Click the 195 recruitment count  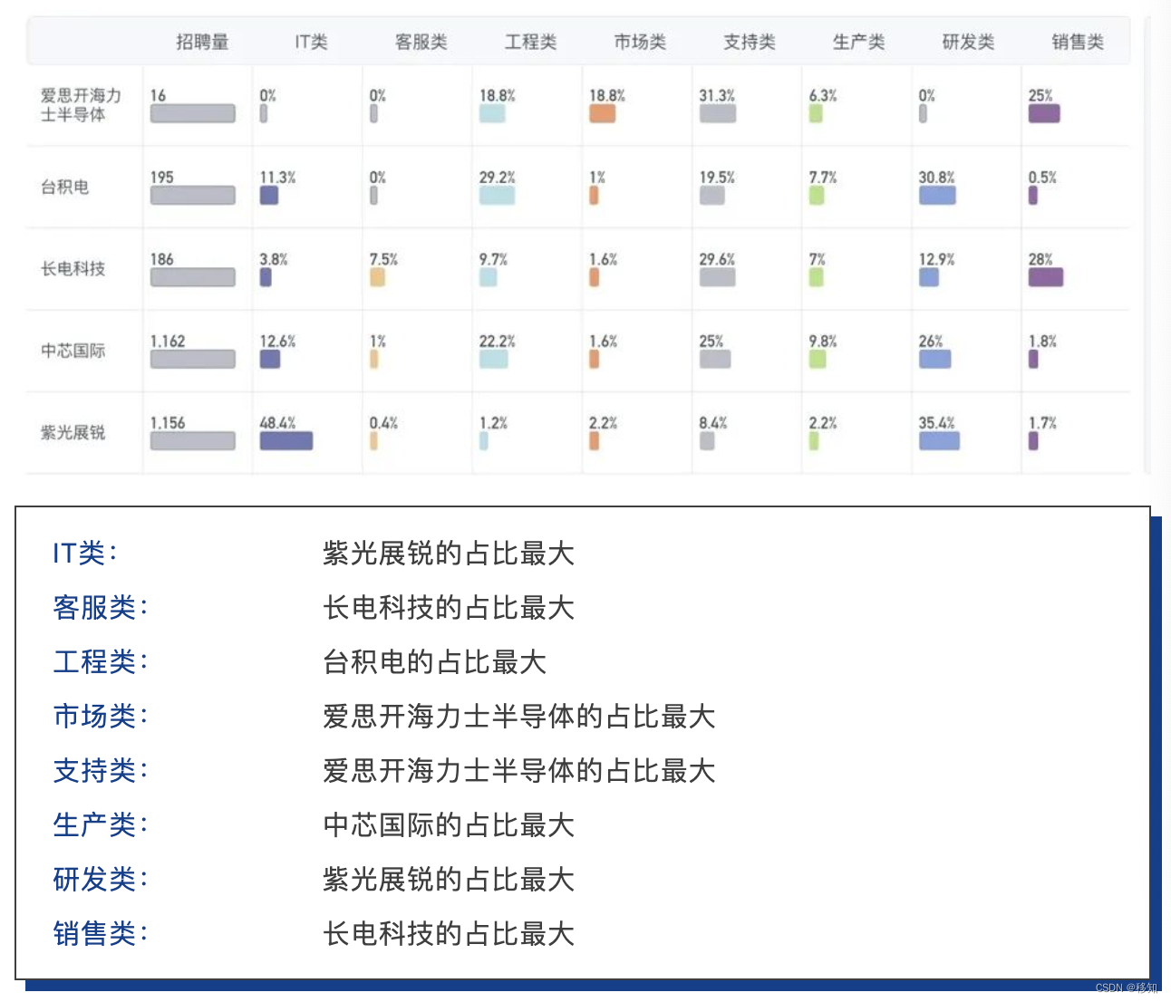click(161, 178)
